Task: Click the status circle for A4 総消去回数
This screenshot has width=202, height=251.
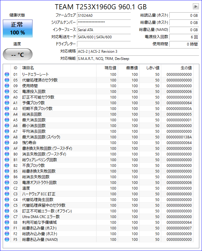Action: tap(7, 114)
